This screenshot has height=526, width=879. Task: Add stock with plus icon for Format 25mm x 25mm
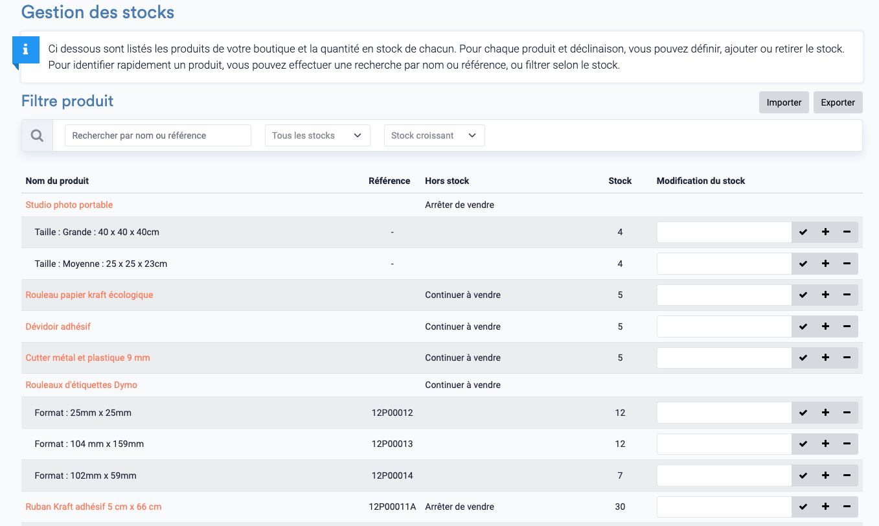click(825, 413)
